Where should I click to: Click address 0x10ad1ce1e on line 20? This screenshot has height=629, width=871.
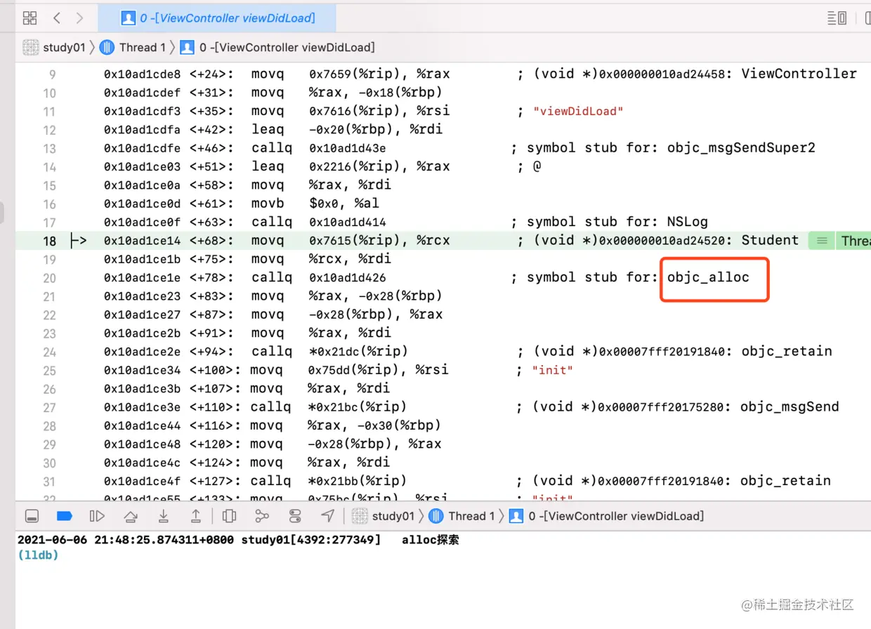tap(143, 278)
